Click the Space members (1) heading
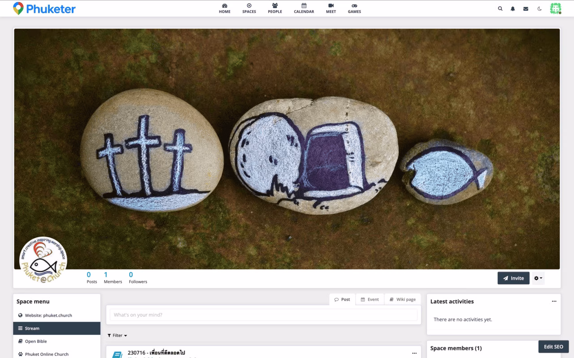The height and width of the screenshot is (358, 574). [456, 348]
